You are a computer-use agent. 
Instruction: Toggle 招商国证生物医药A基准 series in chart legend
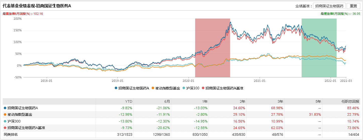222,88
